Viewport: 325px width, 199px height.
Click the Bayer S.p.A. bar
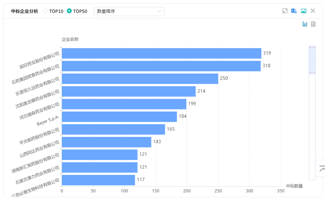click(x=119, y=116)
